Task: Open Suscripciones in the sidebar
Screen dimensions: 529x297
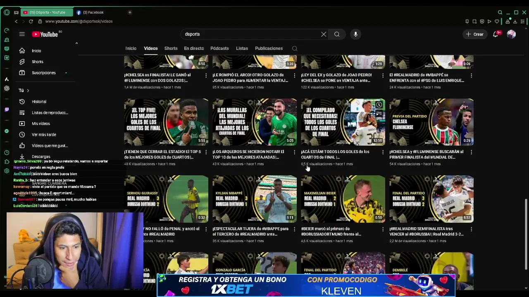Action: point(46,73)
